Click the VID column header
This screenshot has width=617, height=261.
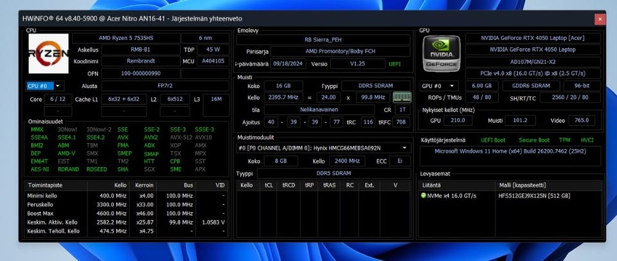click(211, 185)
